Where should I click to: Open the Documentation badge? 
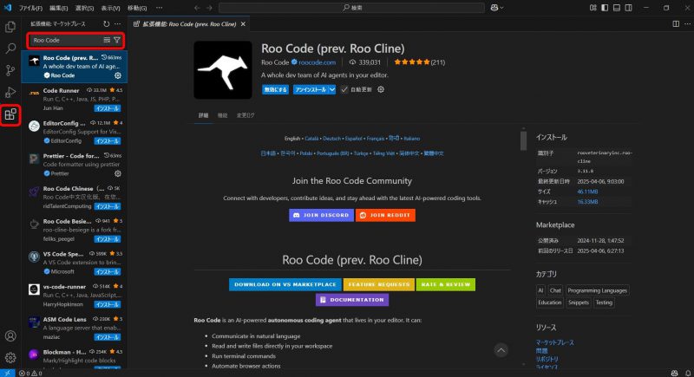click(352, 300)
